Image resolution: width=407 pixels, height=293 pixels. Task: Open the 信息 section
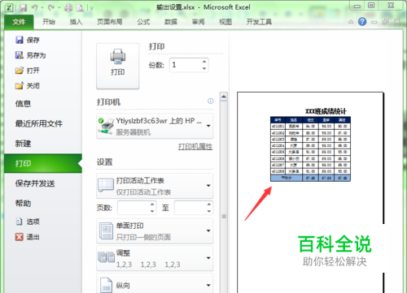(x=23, y=104)
